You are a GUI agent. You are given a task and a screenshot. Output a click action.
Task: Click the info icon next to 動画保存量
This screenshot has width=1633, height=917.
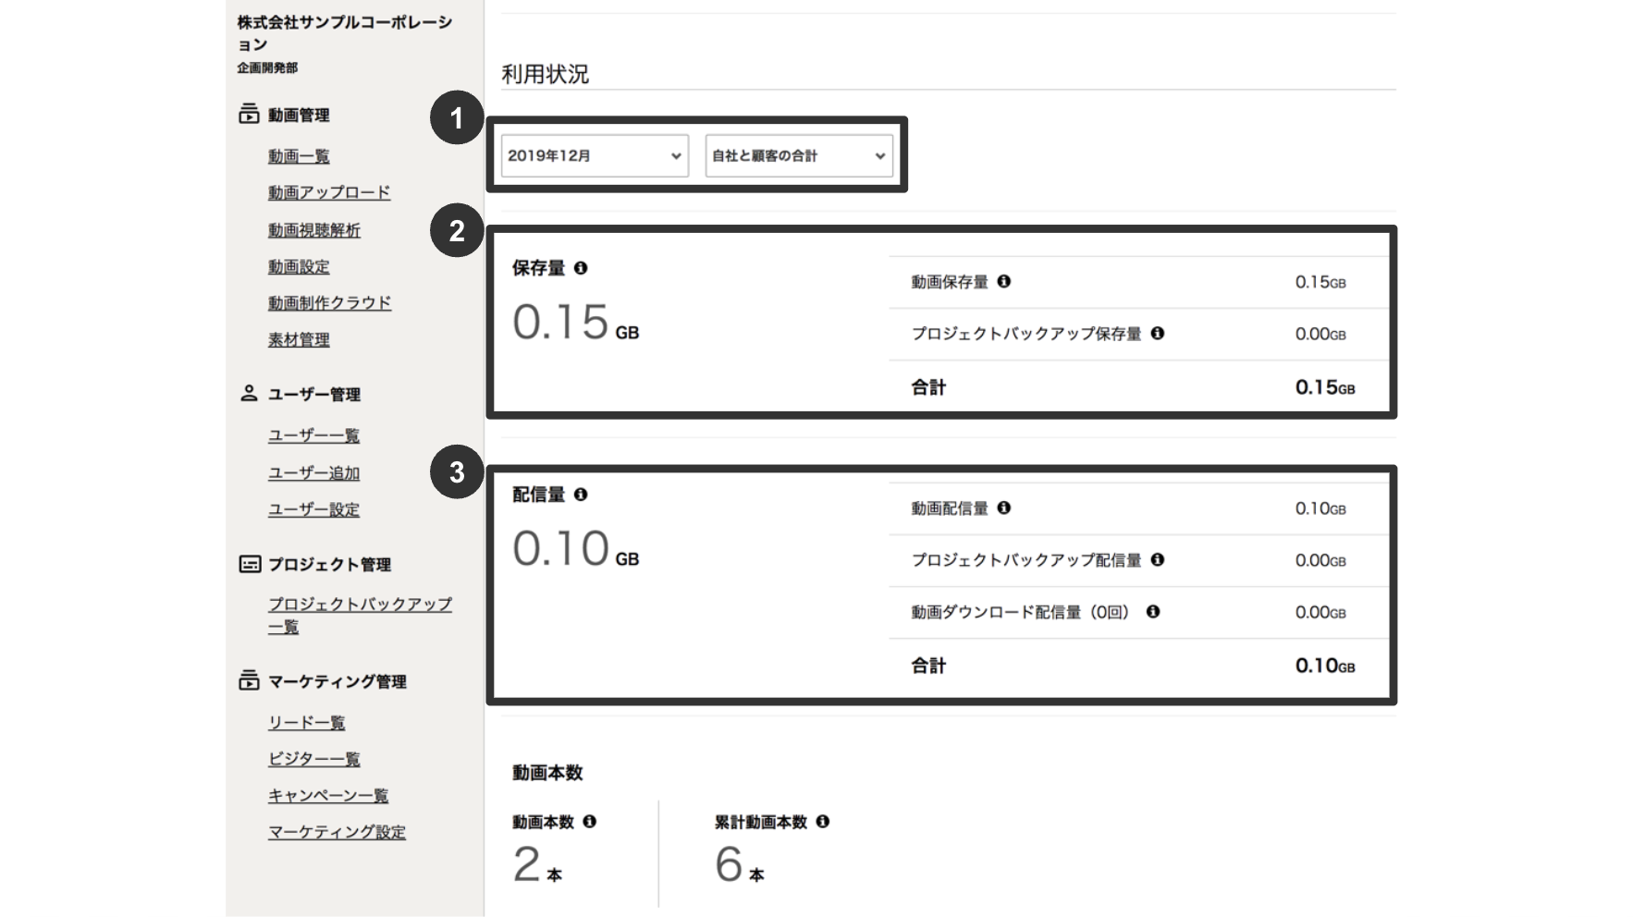coord(1008,282)
